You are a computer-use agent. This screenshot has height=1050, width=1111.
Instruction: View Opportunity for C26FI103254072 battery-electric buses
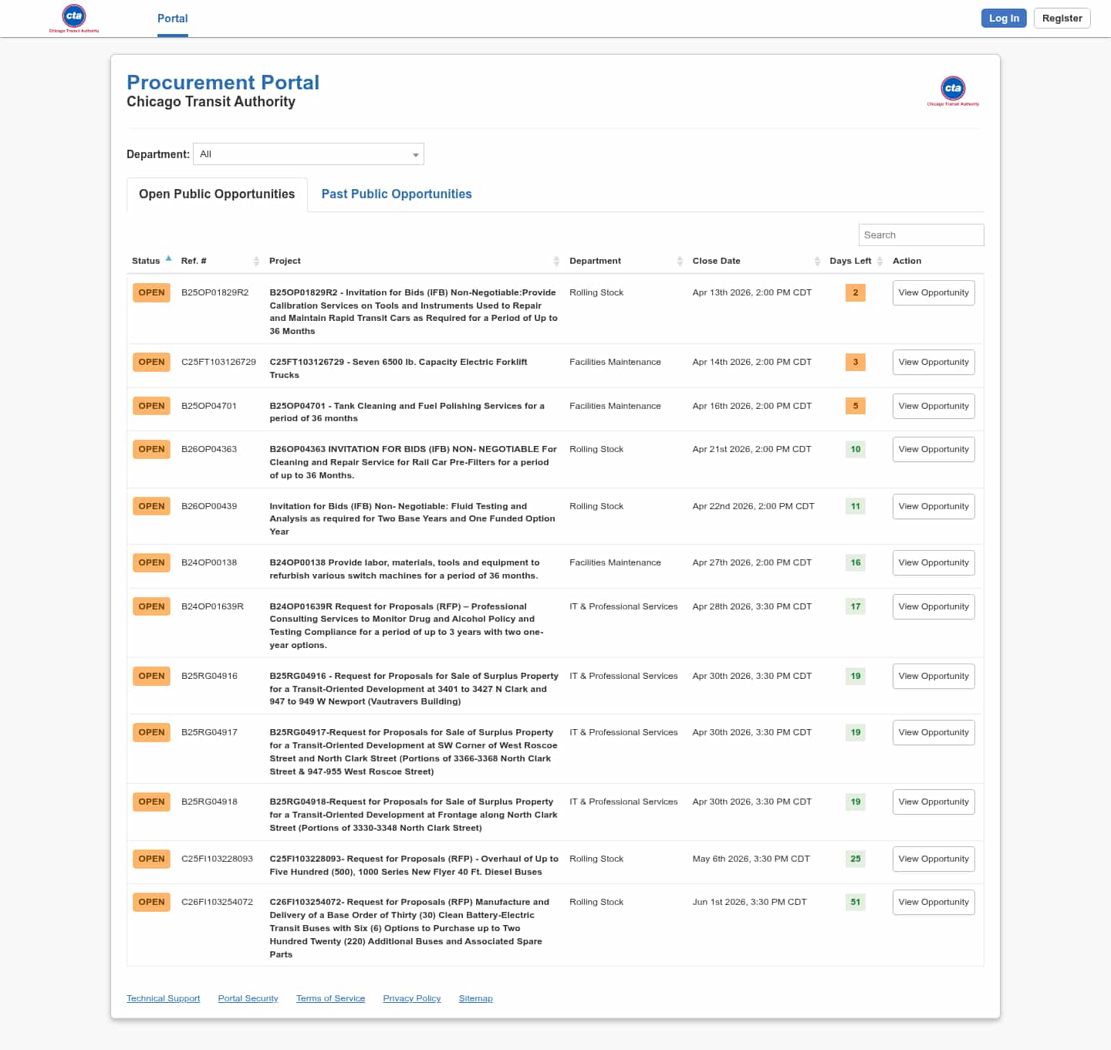pos(933,903)
